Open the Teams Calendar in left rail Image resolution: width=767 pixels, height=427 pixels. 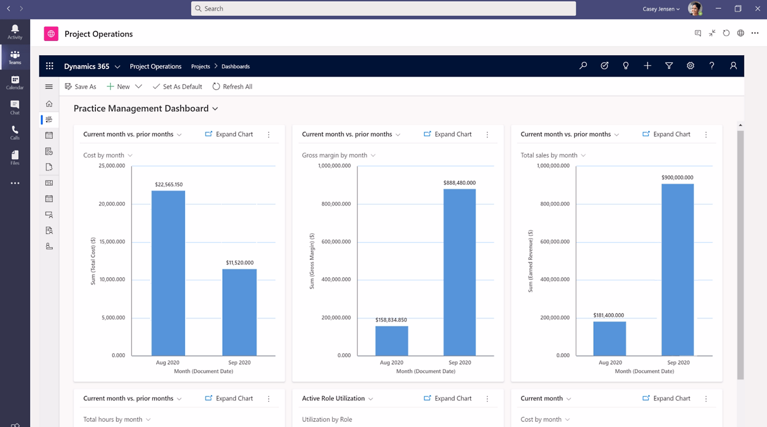pos(15,82)
